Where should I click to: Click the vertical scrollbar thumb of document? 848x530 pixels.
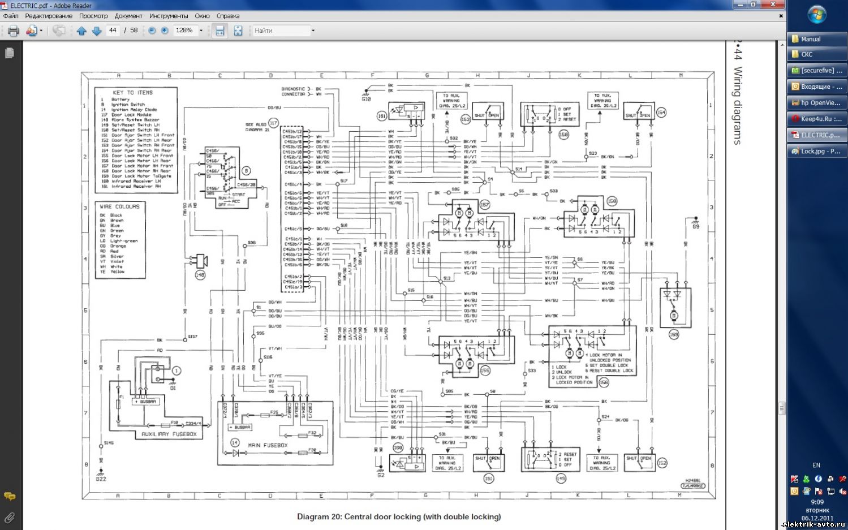click(x=782, y=408)
